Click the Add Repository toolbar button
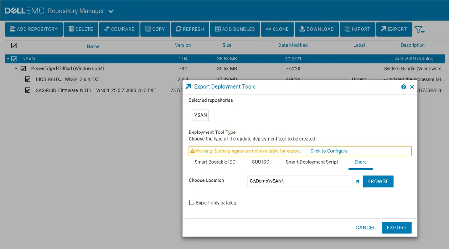The image size is (449, 250). pos(34,29)
